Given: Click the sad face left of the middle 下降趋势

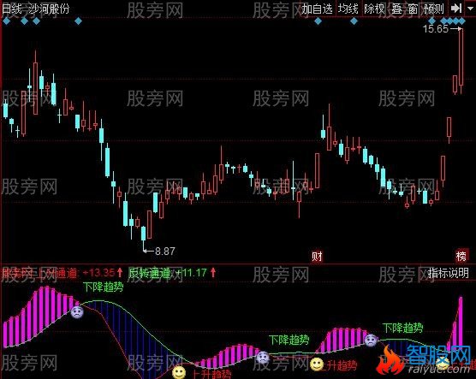Looking at the screenshot, I should 263,358.
